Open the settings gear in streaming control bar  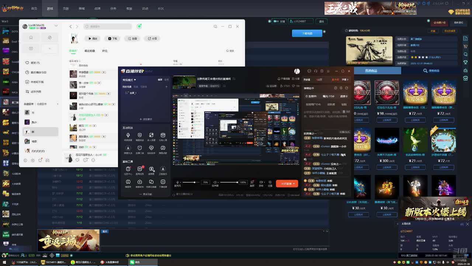point(270,182)
